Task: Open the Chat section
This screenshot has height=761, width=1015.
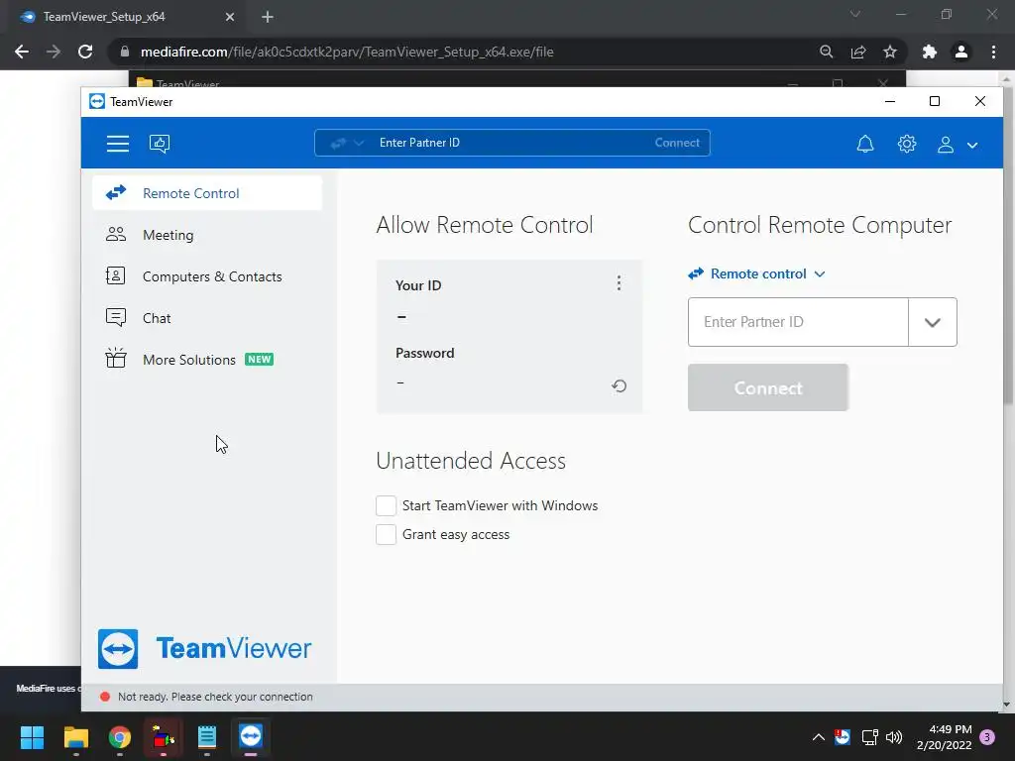Action: coord(207,318)
